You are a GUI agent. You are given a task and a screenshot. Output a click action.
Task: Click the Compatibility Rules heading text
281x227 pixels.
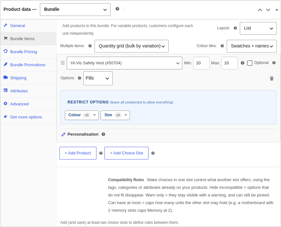click(x=126, y=180)
